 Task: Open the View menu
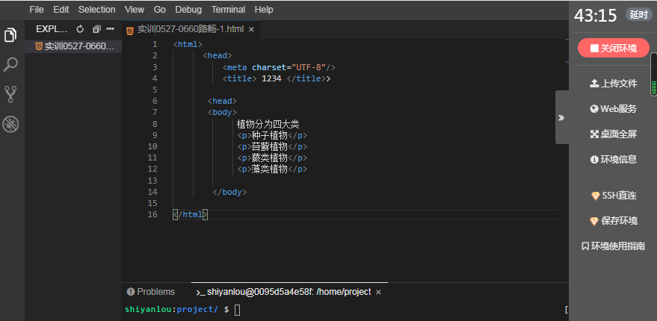134,10
